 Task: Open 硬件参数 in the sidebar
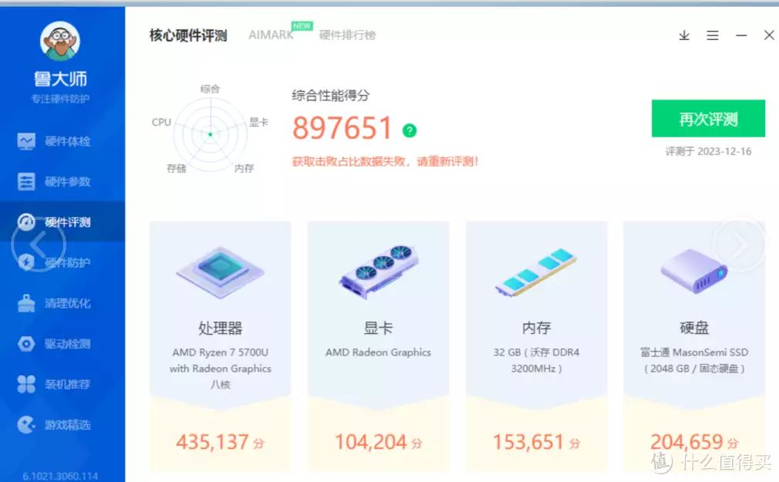[x=62, y=182]
